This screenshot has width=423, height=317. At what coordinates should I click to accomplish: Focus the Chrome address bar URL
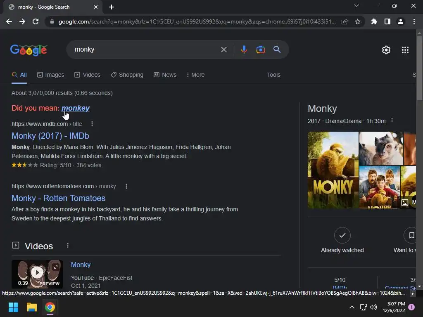tap(197, 21)
